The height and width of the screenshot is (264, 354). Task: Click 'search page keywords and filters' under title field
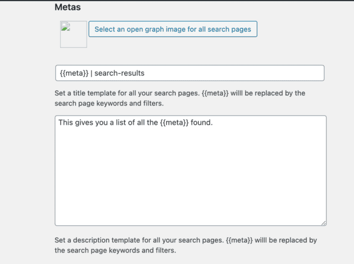(x=109, y=103)
